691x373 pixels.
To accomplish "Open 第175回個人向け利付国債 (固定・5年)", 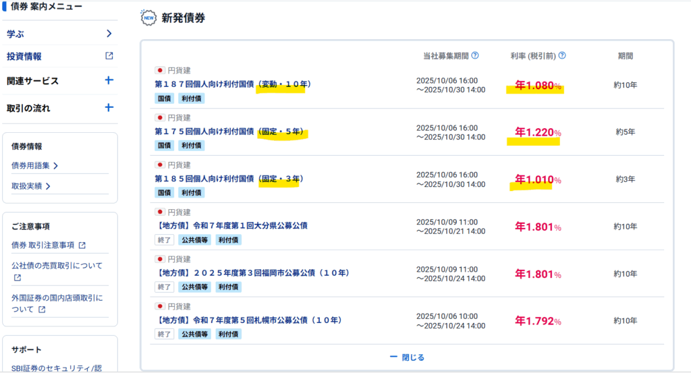I will click(231, 132).
